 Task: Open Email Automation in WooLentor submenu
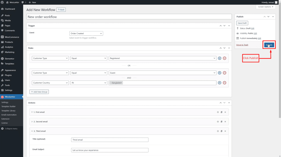click(9, 115)
